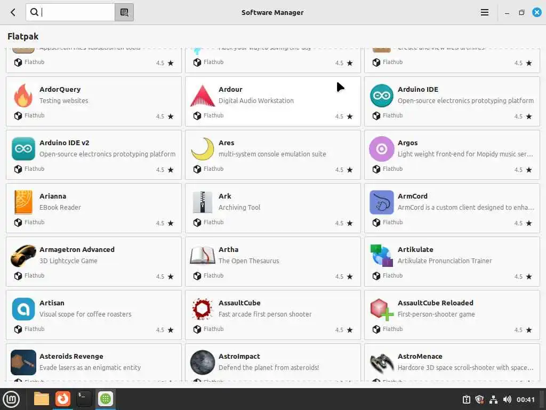This screenshot has width=546, height=410.
Task: Select the Ark zipper archive icon
Action: (202, 202)
